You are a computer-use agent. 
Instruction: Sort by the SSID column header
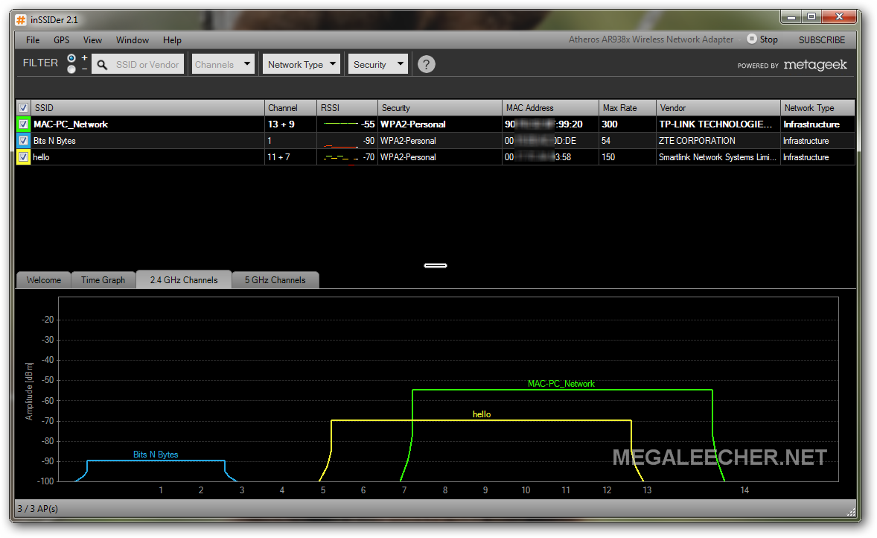pyautogui.click(x=147, y=108)
